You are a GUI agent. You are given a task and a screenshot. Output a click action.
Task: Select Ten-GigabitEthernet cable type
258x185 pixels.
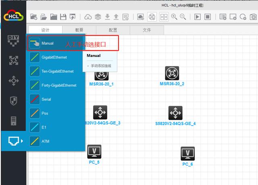coord(56,71)
